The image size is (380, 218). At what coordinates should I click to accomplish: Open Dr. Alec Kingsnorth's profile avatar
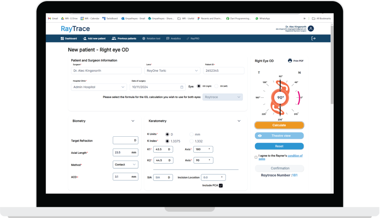coord(311,28)
